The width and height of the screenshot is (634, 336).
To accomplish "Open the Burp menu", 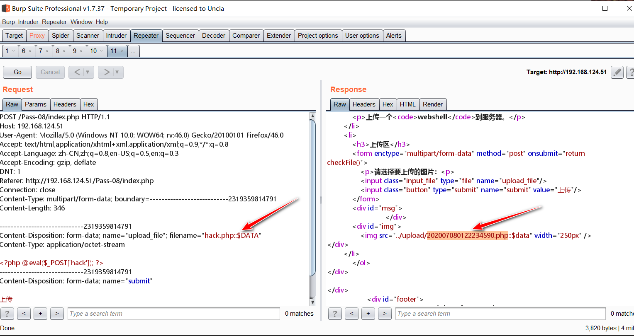I will [x=8, y=22].
